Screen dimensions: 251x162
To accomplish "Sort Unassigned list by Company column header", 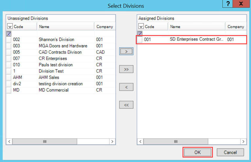I will click(105, 26).
